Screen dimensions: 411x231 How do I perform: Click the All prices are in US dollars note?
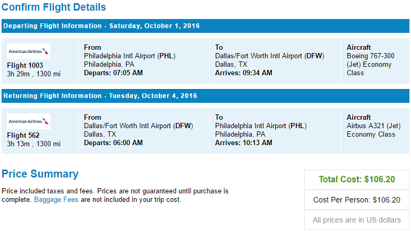(357, 220)
